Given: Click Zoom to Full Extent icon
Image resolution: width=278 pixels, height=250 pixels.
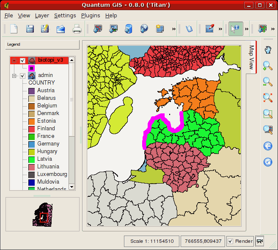Looking at the screenshot, I should pyautogui.click(x=268, y=98).
